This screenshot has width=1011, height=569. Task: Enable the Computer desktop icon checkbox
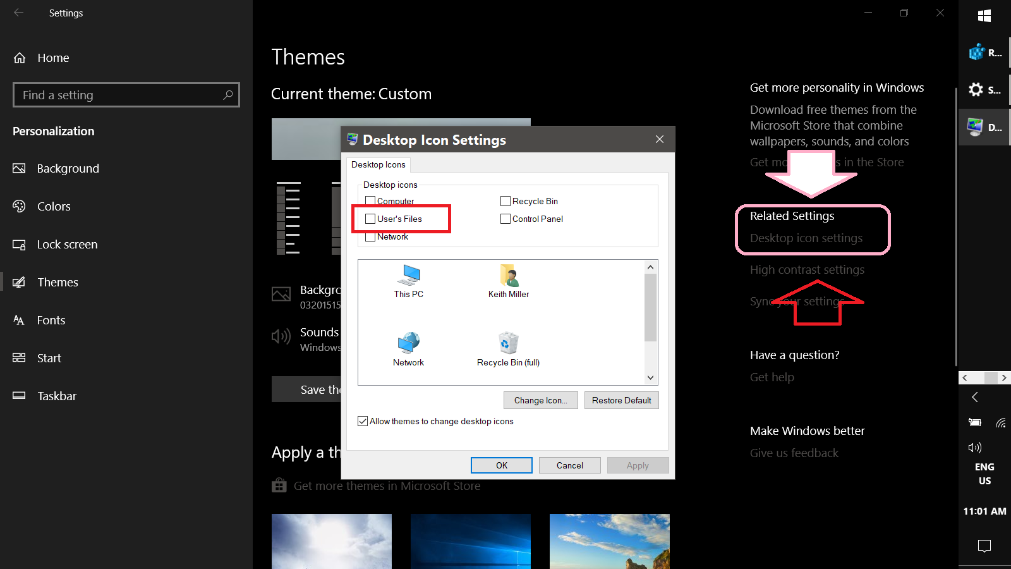(370, 201)
